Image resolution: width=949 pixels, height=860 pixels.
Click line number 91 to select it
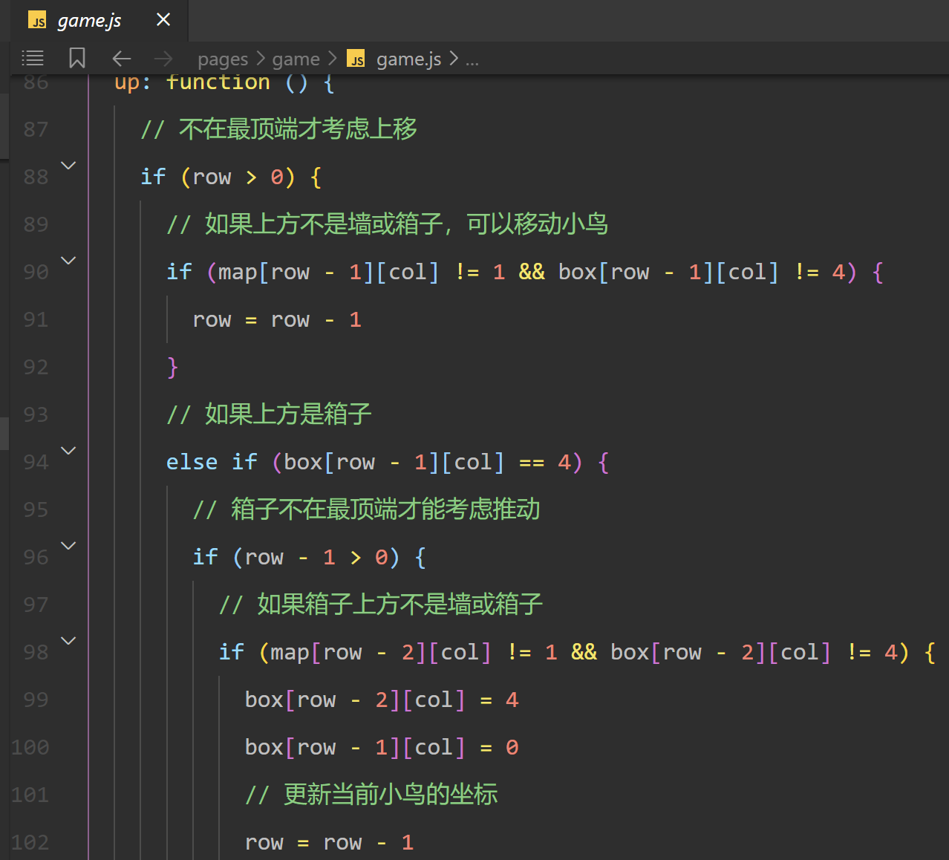pyautogui.click(x=34, y=319)
